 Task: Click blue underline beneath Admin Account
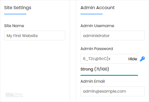(92, 14)
